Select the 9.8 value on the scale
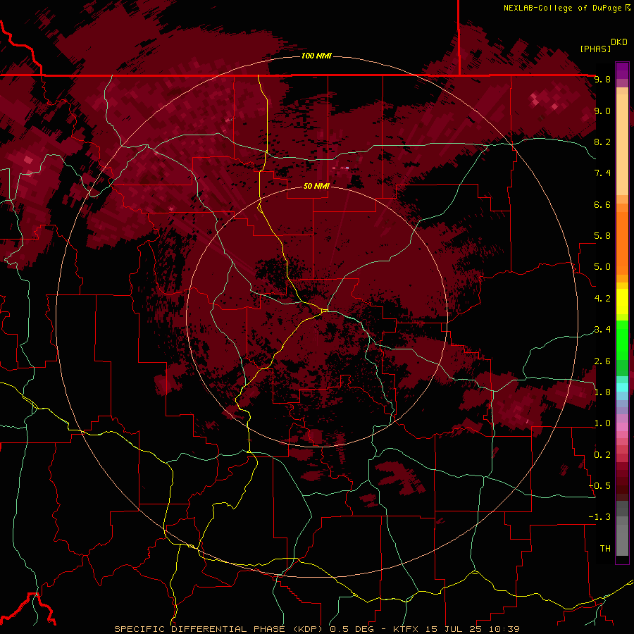Image resolution: width=634 pixels, height=634 pixels. (602, 79)
